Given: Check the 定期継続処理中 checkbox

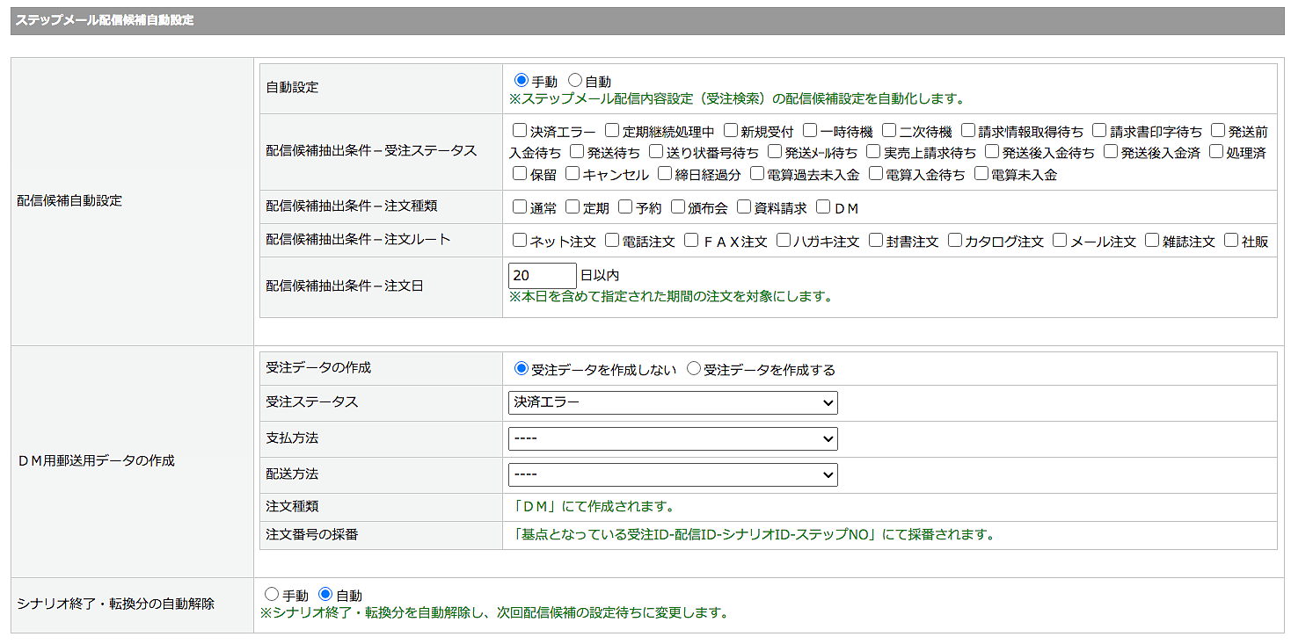Looking at the screenshot, I should [x=612, y=131].
